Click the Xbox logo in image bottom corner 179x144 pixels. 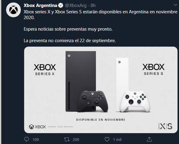[x=37, y=127]
